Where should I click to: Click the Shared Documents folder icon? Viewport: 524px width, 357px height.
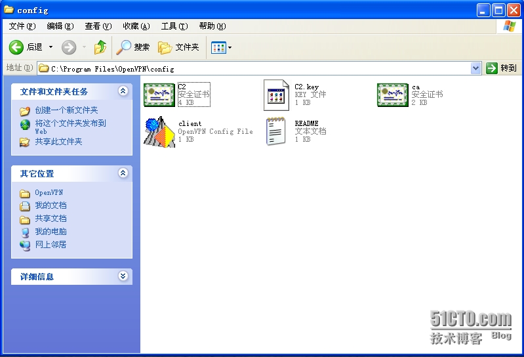click(25, 220)
